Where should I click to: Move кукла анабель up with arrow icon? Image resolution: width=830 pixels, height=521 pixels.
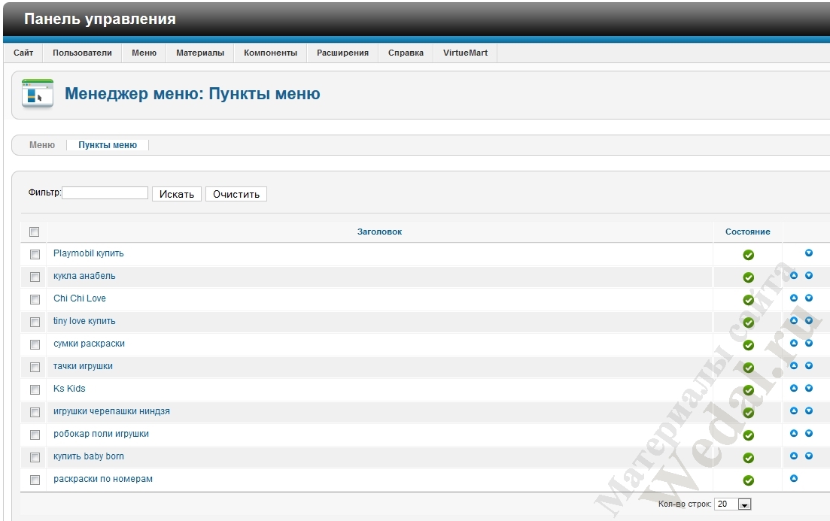click(x=793, y=276)
